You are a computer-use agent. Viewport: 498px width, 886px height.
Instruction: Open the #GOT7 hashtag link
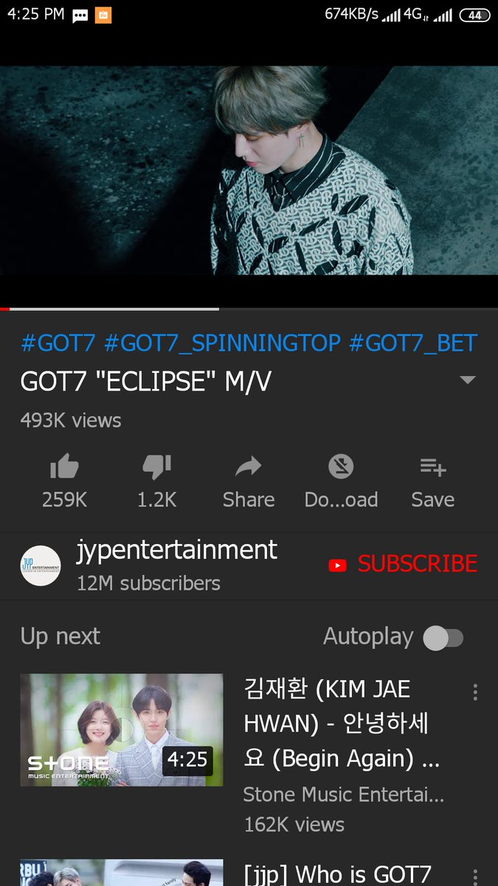point(58,343)
